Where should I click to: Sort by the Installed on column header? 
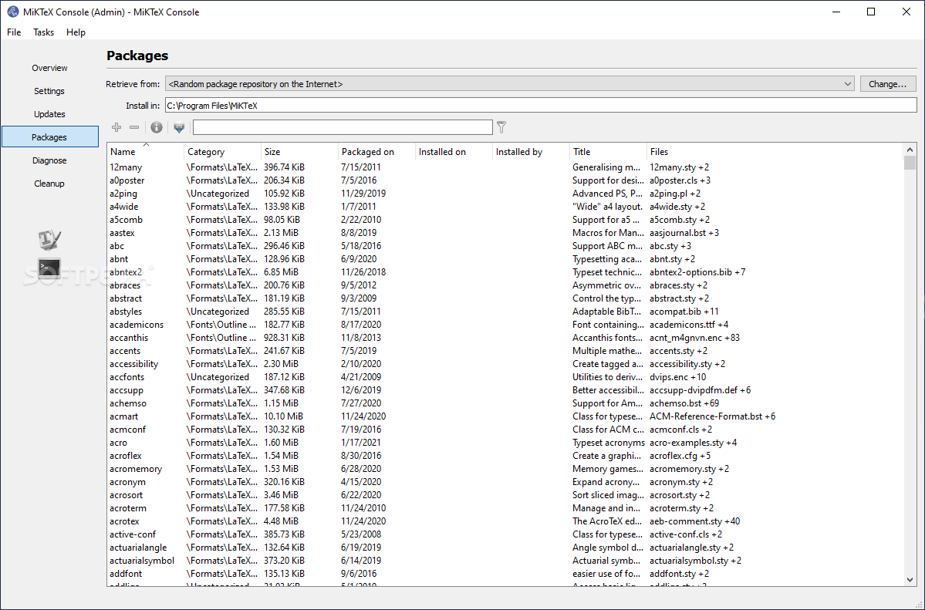click(454, 152)
